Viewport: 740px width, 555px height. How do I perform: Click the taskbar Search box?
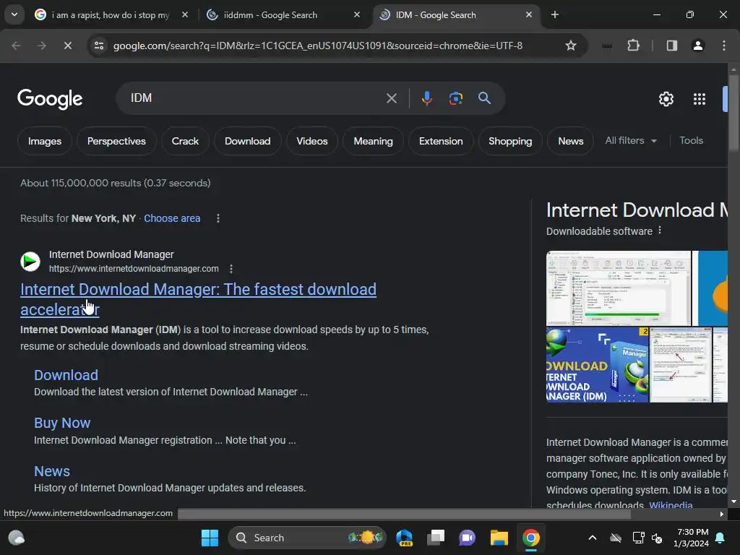(x=306, y=538)
